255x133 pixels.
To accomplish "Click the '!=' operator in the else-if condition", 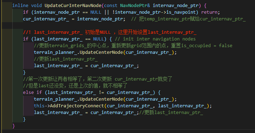I will 101,93.
